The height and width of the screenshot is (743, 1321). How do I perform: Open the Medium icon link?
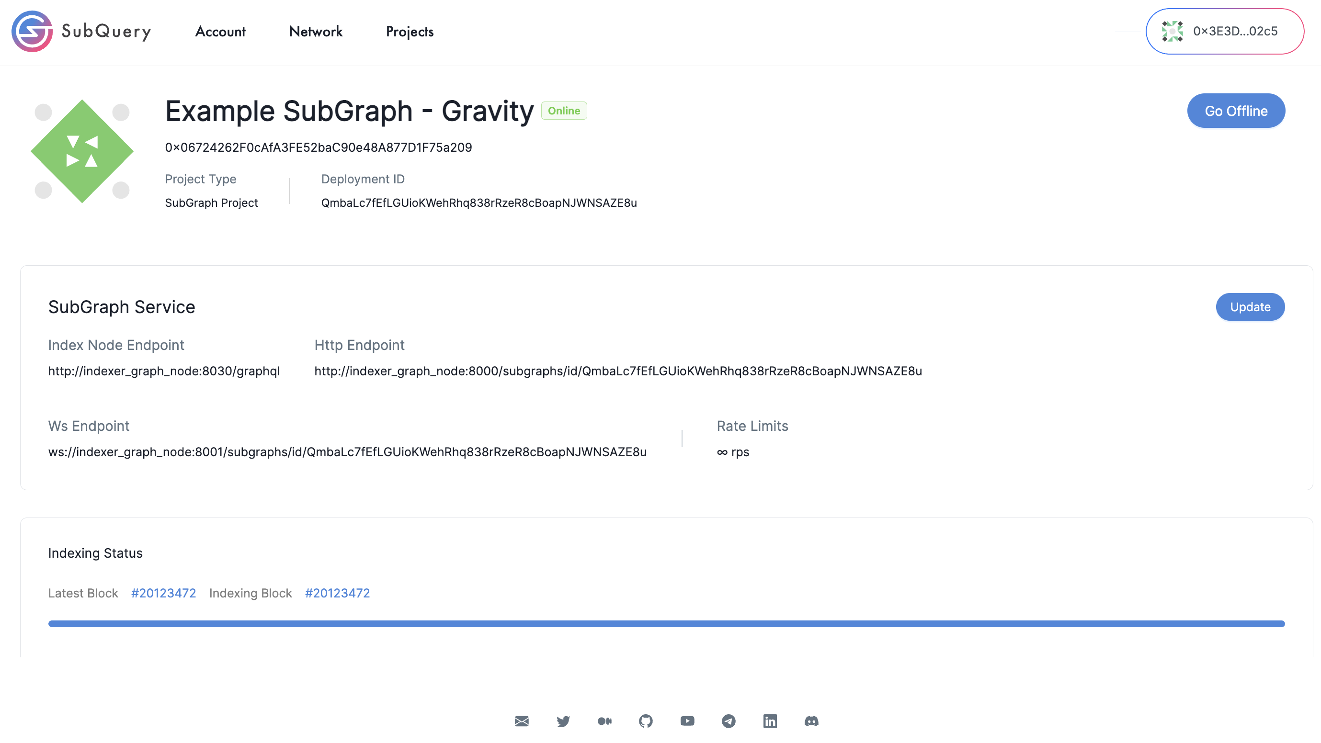[x=604, y=721]
